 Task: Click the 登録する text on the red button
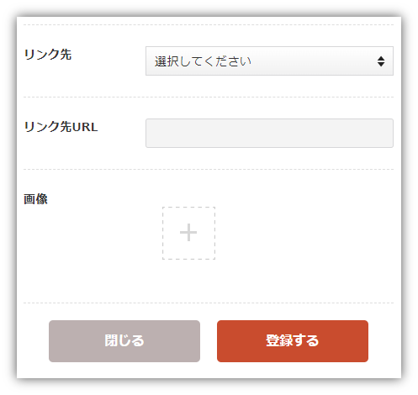click(293, 340)
